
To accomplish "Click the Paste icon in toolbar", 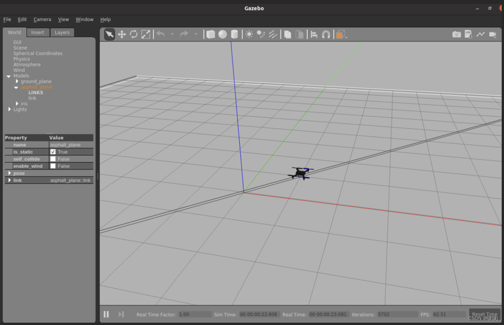I will coord(299,34).
